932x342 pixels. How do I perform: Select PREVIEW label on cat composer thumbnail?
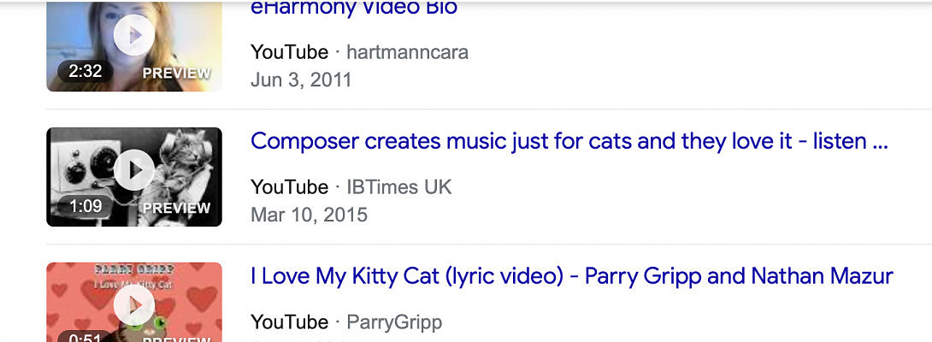tap(176, 208)
